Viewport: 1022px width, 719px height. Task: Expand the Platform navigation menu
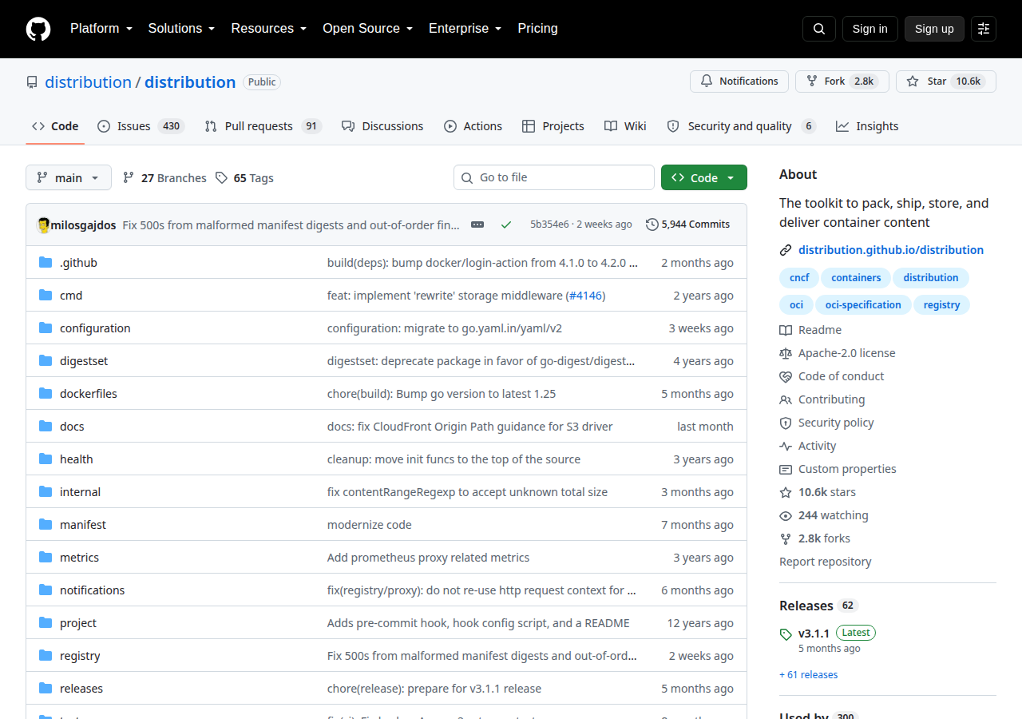[x=101, y=29]
